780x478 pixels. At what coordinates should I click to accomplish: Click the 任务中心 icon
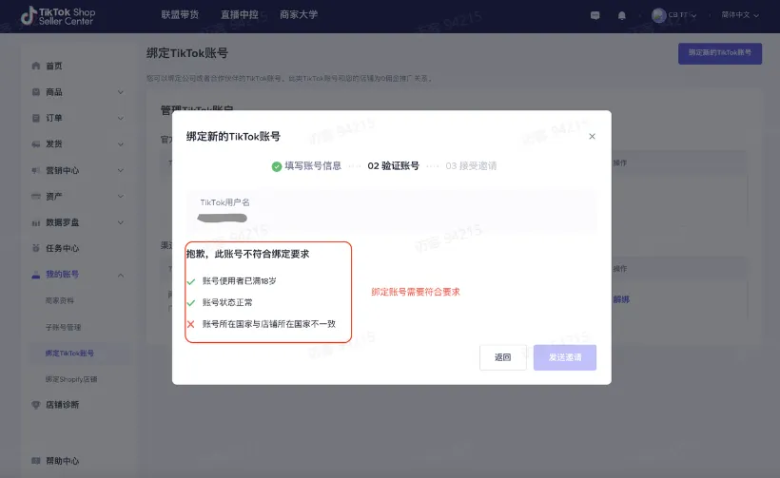[36, 248]
